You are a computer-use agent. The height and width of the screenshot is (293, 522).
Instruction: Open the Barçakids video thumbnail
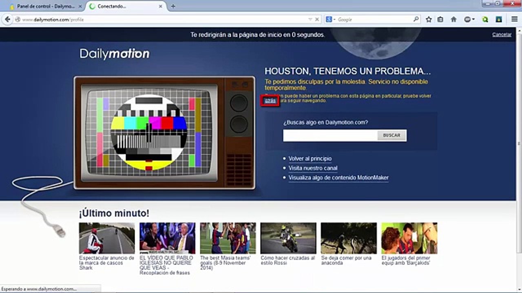(x=409, y=238)
